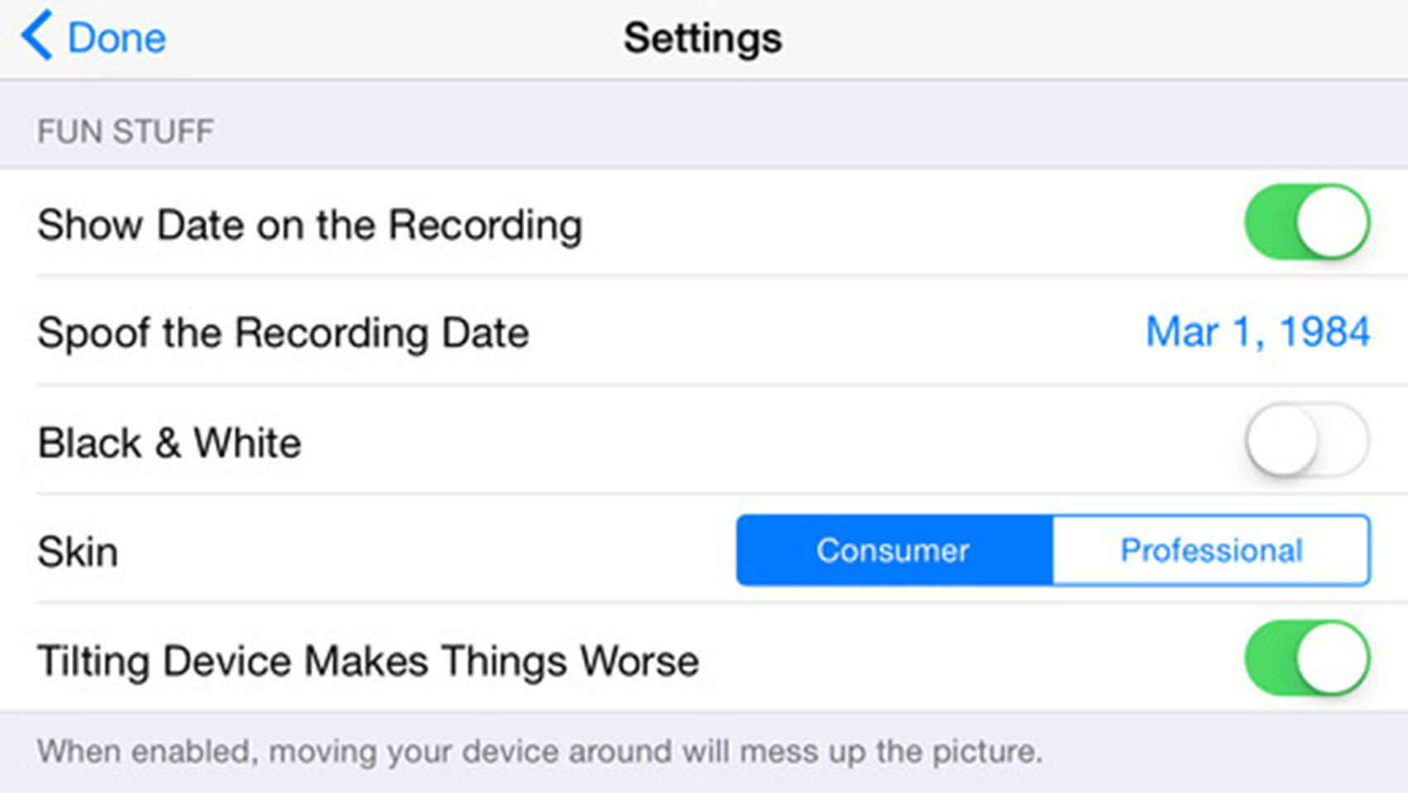Click the Black & White label text
Image resolution: width=1408 pixels, height=793 pixels.
click(169, 443)
